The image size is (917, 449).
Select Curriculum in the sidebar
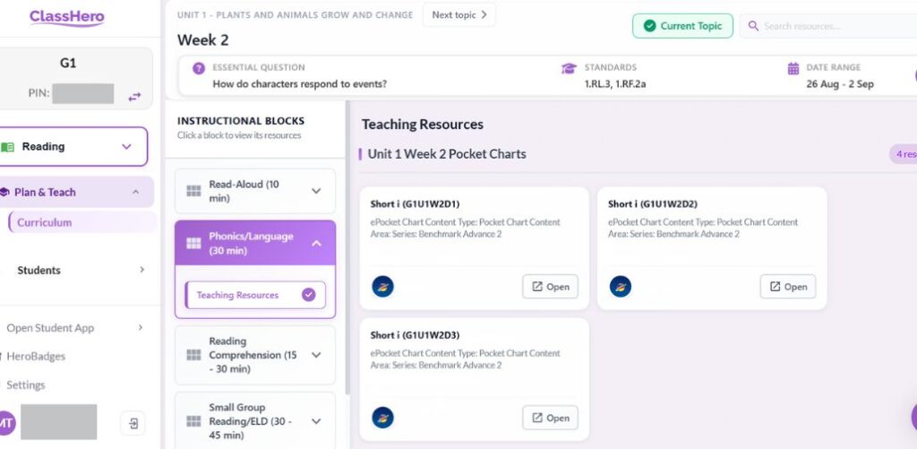pos(45,222)
